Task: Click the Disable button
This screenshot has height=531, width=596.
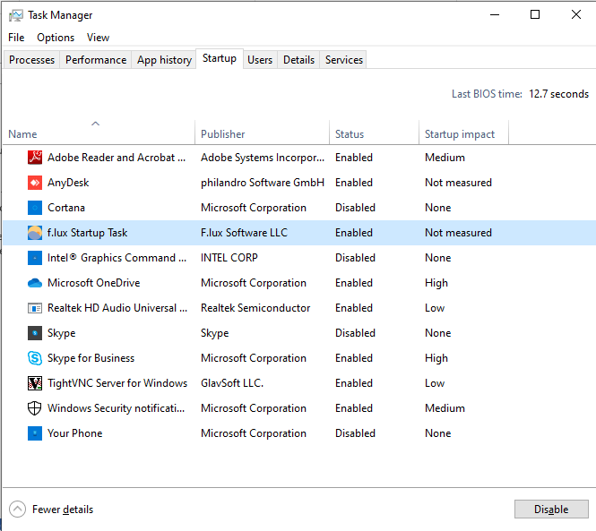Action: (551, 509)
